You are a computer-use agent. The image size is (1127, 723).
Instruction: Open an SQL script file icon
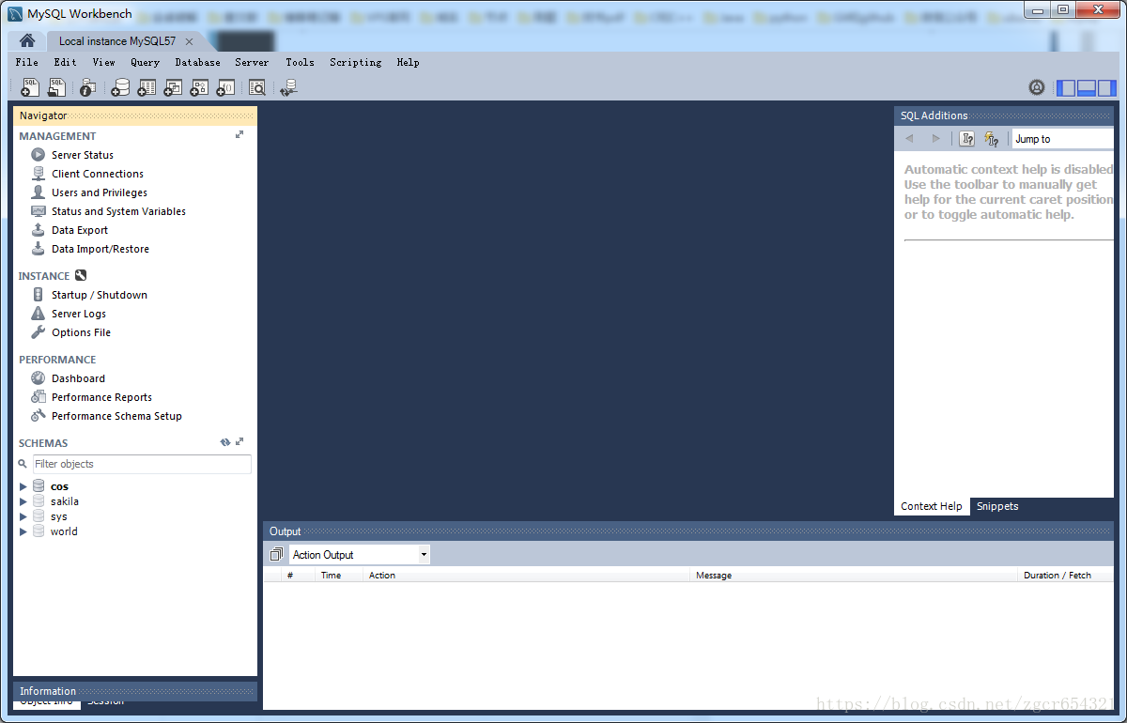[56, 87]
